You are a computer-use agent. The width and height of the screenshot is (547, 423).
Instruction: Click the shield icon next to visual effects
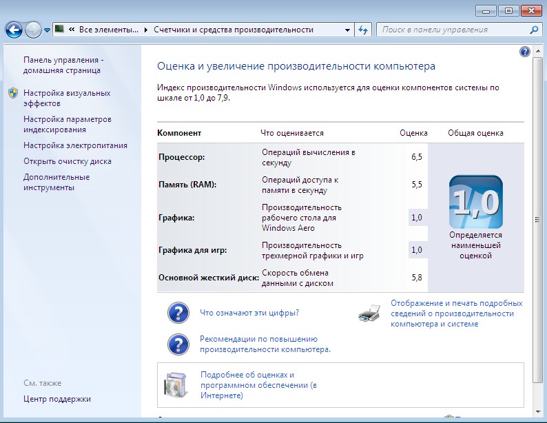tap(13, 93)
